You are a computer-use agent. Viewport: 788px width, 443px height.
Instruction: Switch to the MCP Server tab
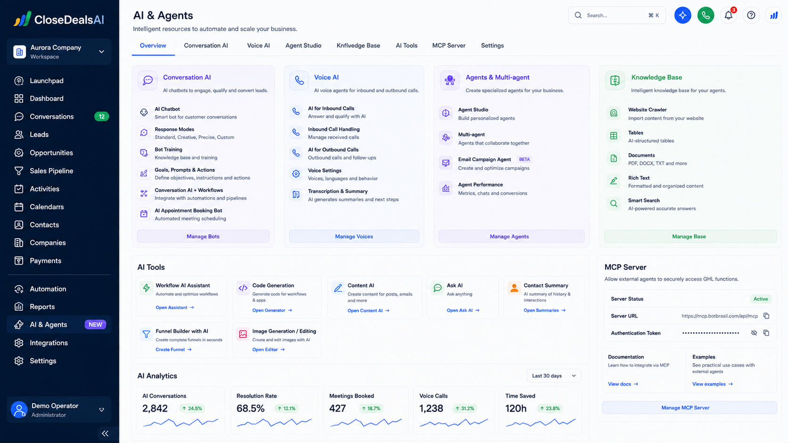(449, 46)
